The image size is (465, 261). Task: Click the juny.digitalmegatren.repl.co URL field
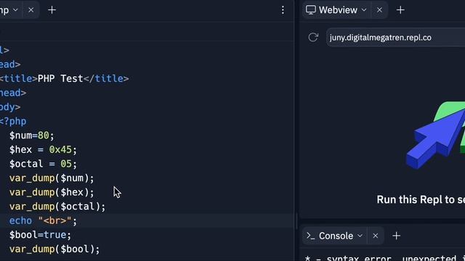click(395, 38)
